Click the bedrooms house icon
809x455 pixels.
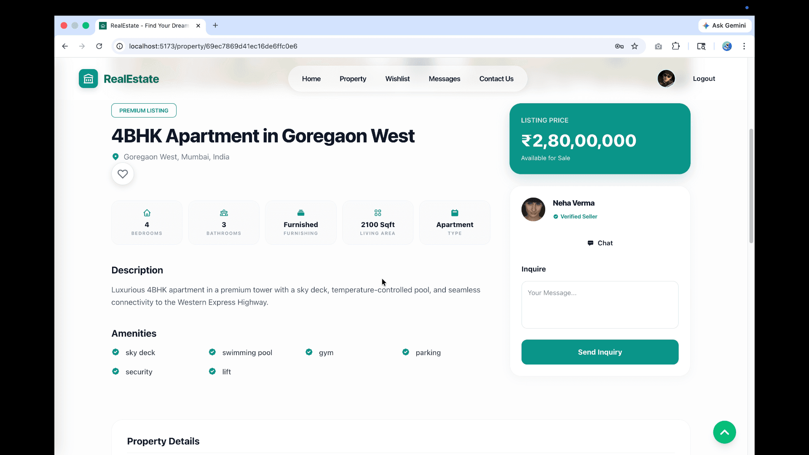147,213
